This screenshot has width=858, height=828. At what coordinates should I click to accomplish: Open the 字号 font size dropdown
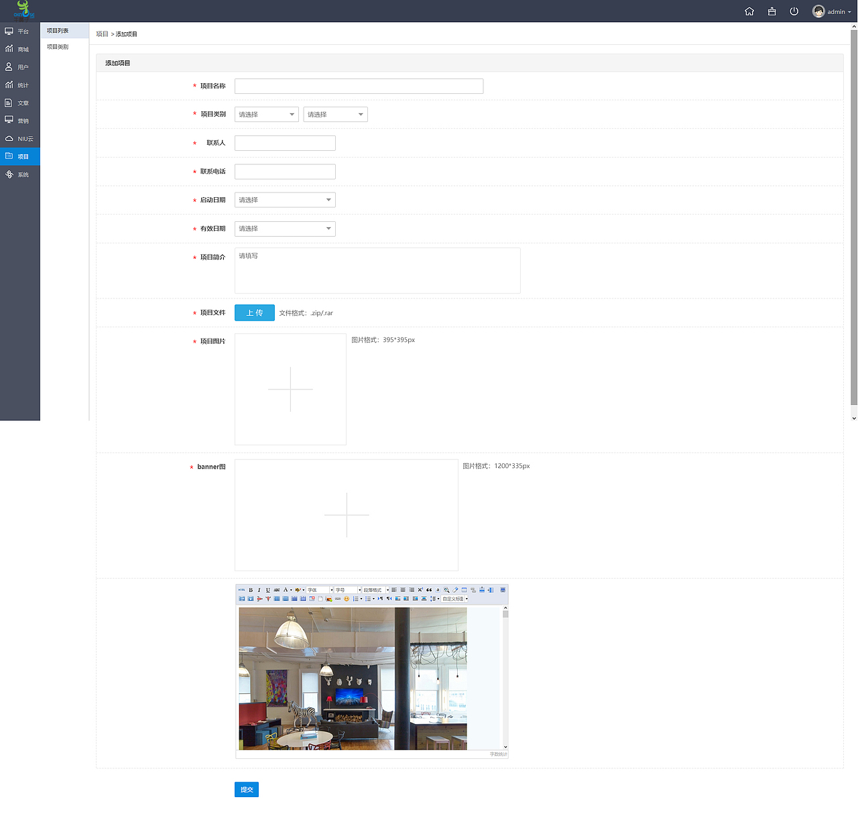click(x=348, y=590)
